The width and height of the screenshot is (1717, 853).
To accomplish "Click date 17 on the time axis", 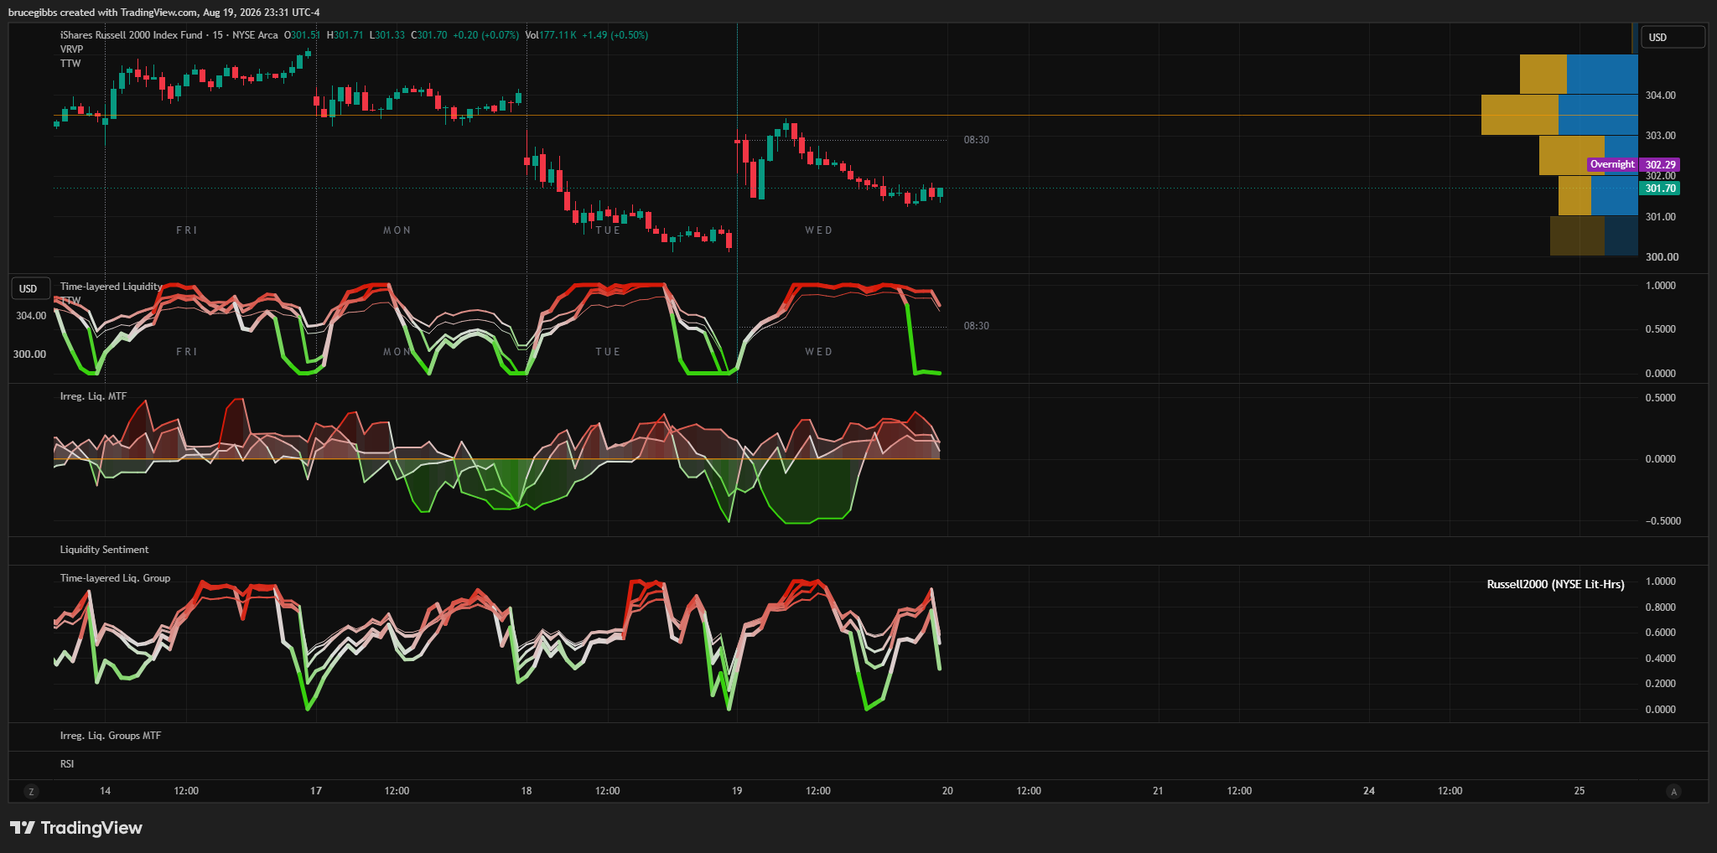I will 316,791.
